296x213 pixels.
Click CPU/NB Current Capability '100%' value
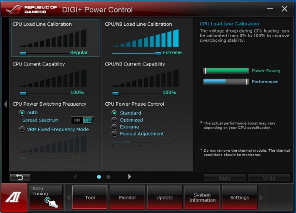point(169,93)
